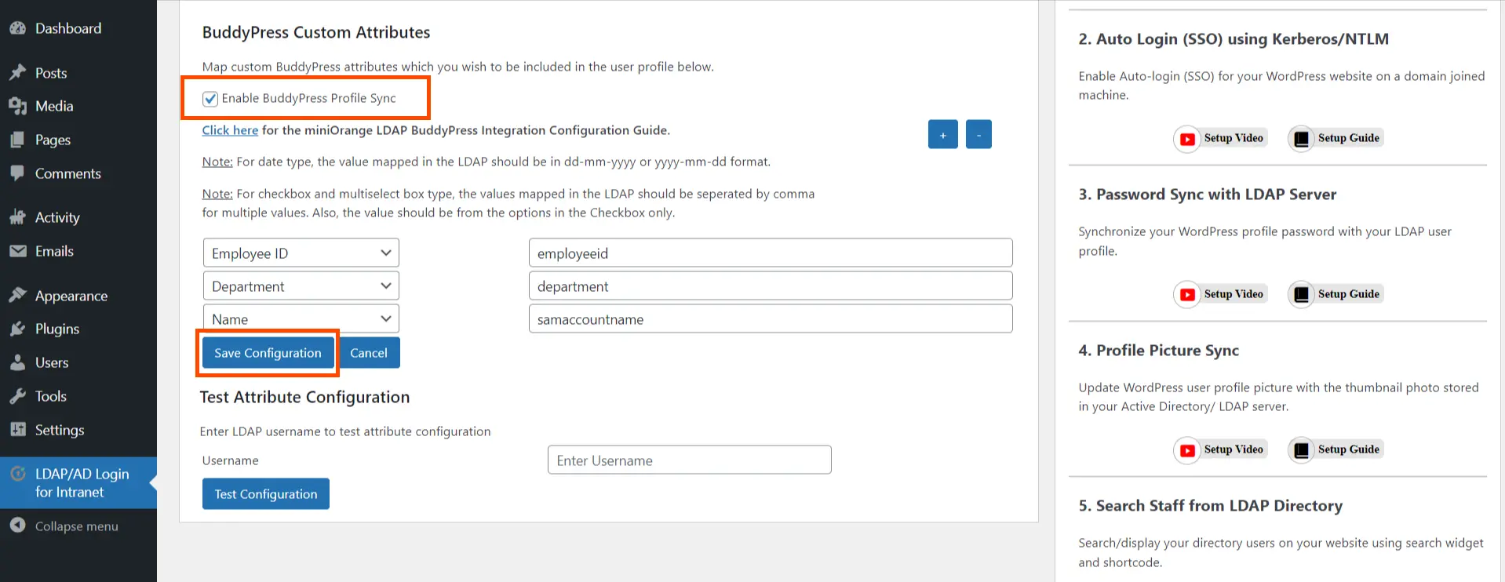The width and height of the screenshot is (1505, 582).
Task: Click the Users person icon
Action: click(17, 362)
